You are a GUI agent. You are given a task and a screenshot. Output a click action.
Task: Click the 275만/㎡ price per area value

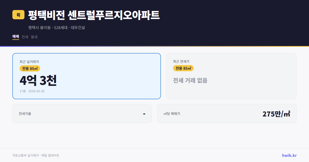[x=277, y=113]
